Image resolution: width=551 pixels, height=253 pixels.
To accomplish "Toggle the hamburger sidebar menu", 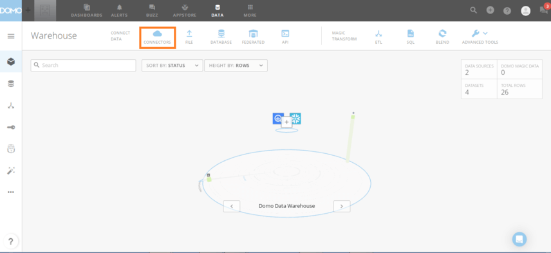I will click(11, 36).
